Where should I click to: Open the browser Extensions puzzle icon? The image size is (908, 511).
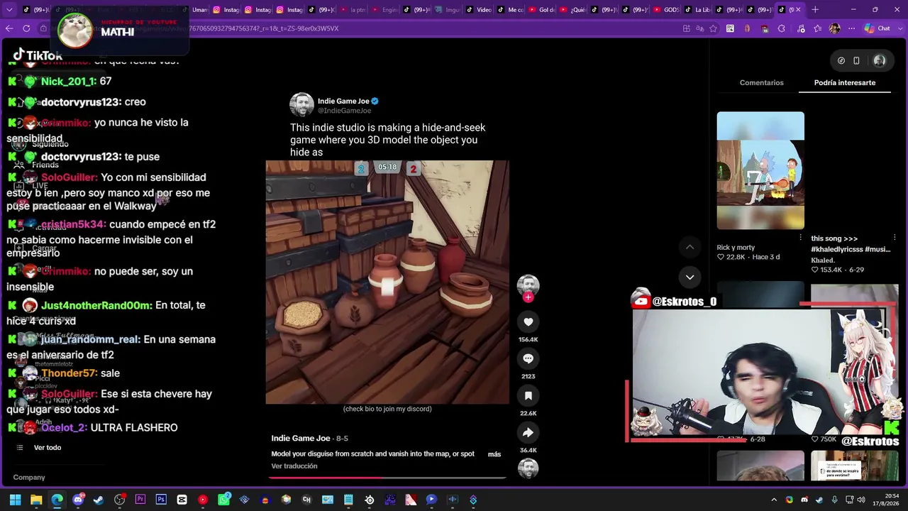tap(782, 28)
